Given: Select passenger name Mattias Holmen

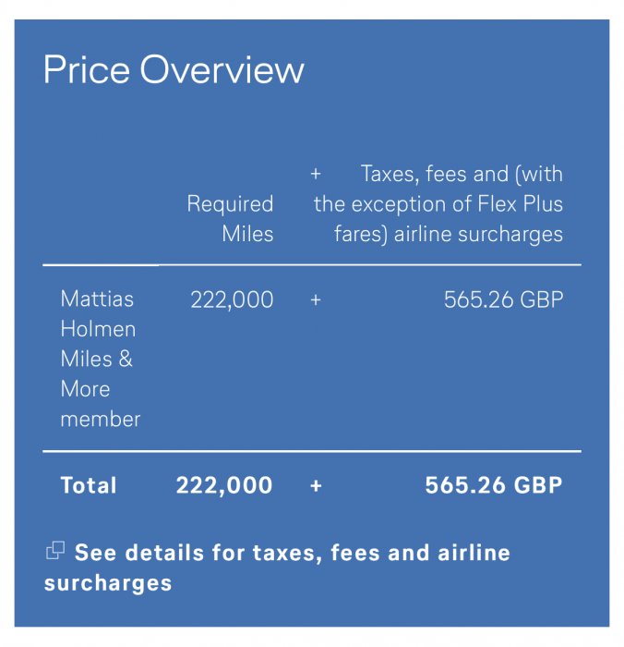Looking at the screenshot, I should point(97,313).
